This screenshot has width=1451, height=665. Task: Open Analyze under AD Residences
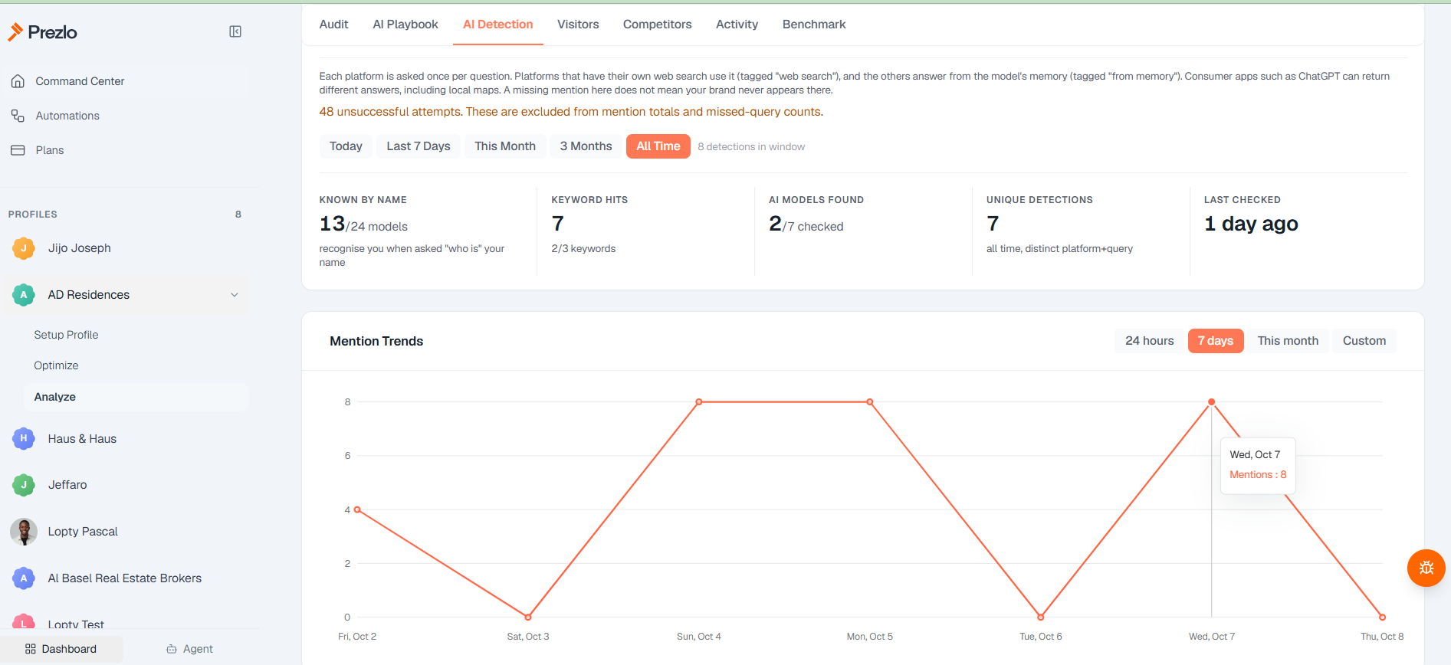pos(136,397)
